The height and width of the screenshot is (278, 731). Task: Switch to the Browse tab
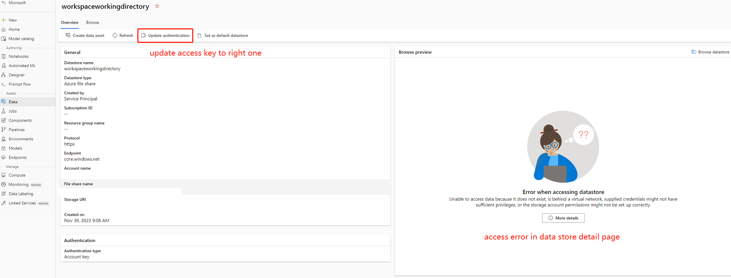(x=93, y=23)
